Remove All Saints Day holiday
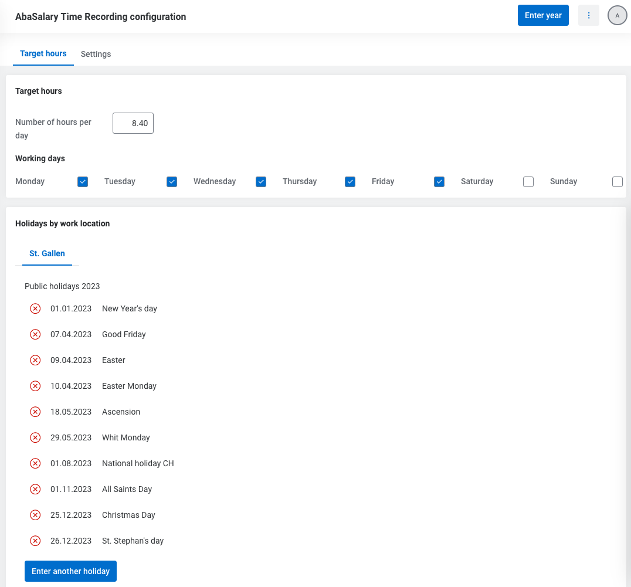The width and height of the screenshot is (631, 587). [35, 489]
